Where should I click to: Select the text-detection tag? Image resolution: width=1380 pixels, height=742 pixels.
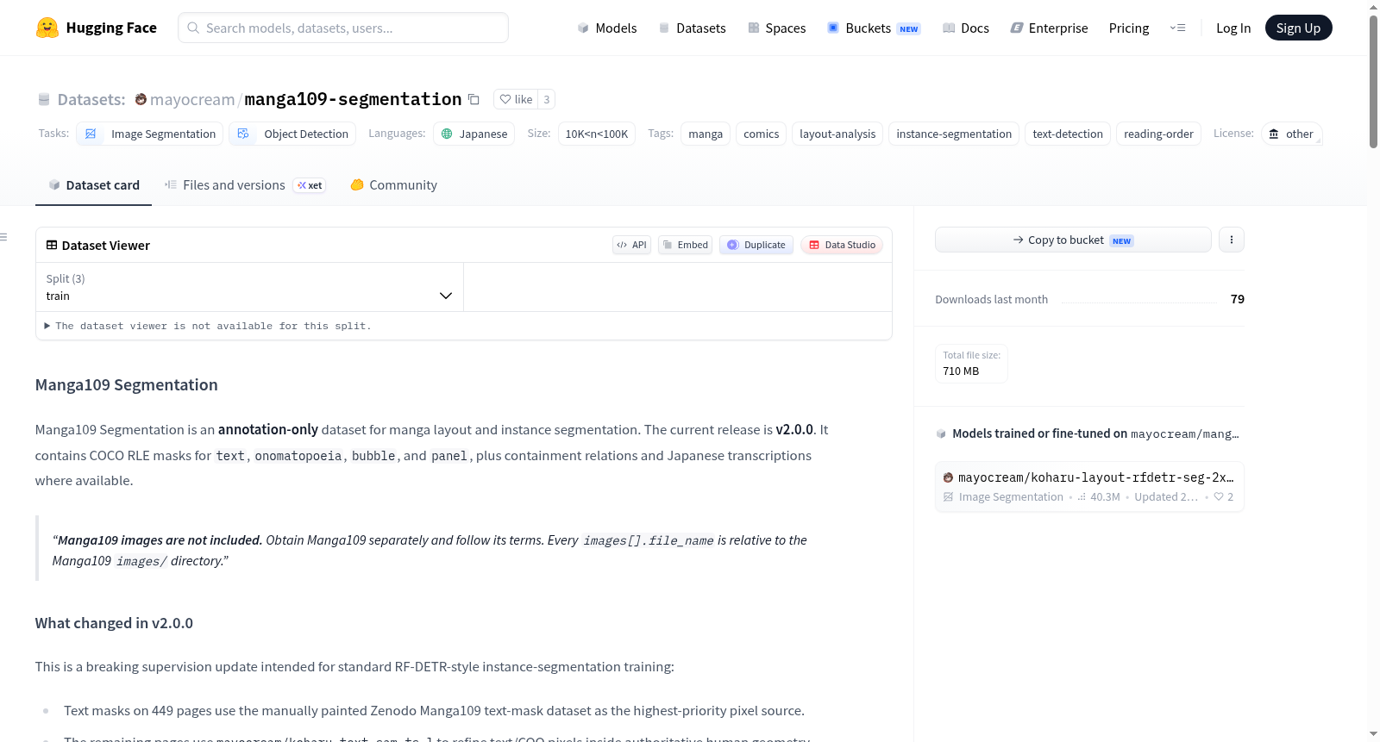[x=1068, y=134]
